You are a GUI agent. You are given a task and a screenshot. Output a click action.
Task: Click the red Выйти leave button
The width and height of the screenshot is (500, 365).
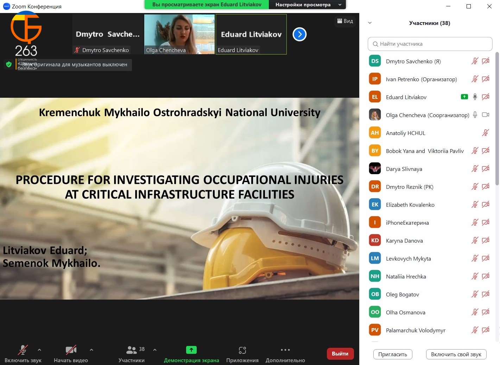340,354
